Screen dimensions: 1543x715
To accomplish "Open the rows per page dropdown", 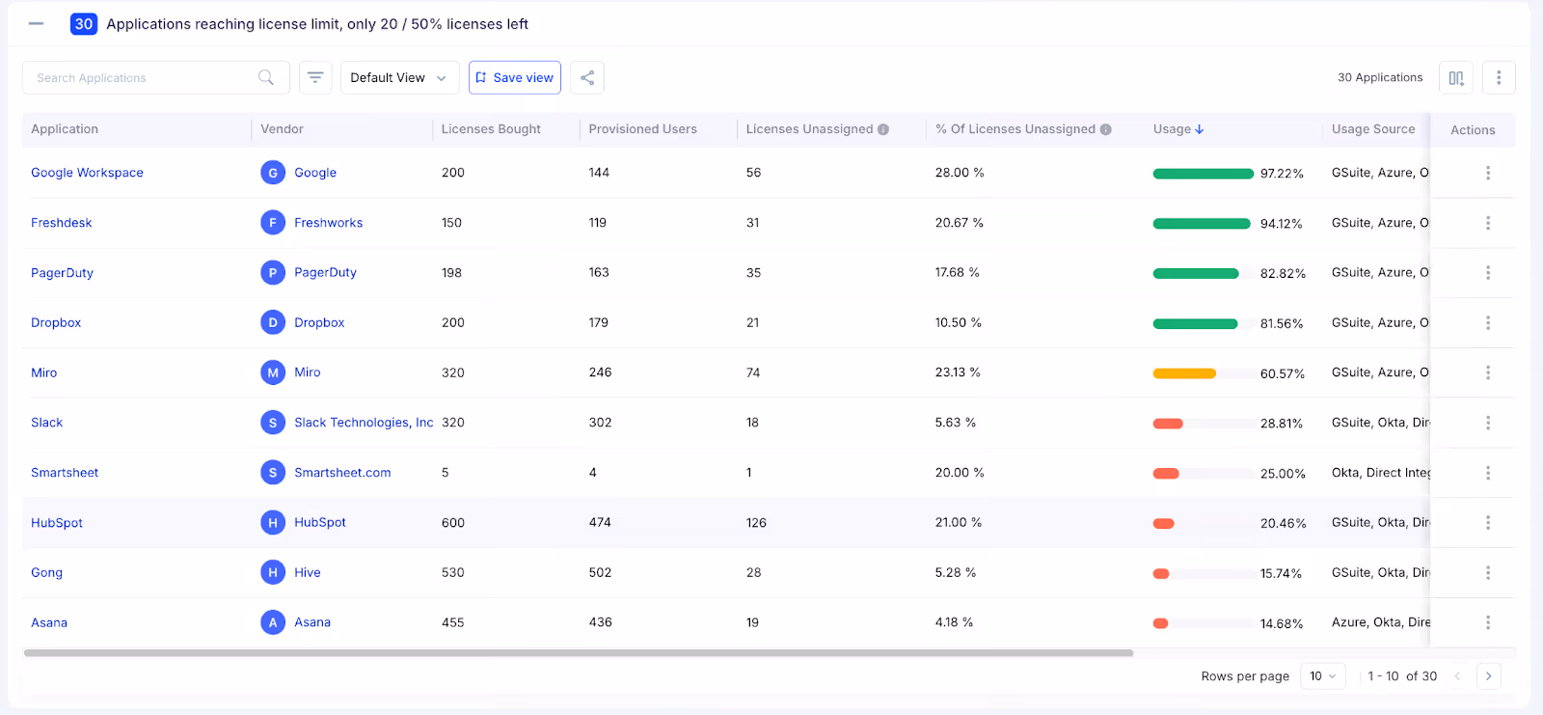I will click(x=1323, y=676).
